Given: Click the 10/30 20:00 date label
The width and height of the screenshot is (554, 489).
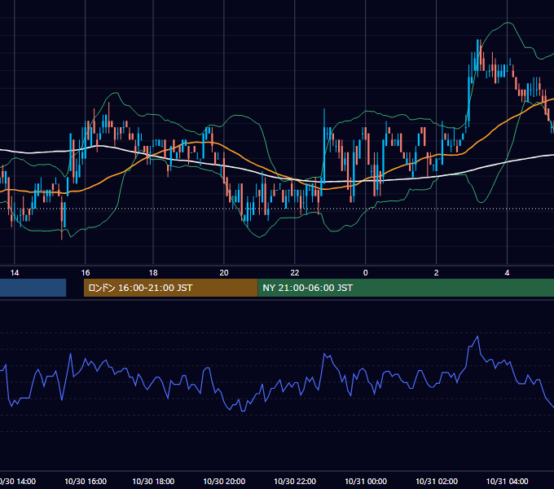Looking at the screenshot, I should click(x=224, y=481).
